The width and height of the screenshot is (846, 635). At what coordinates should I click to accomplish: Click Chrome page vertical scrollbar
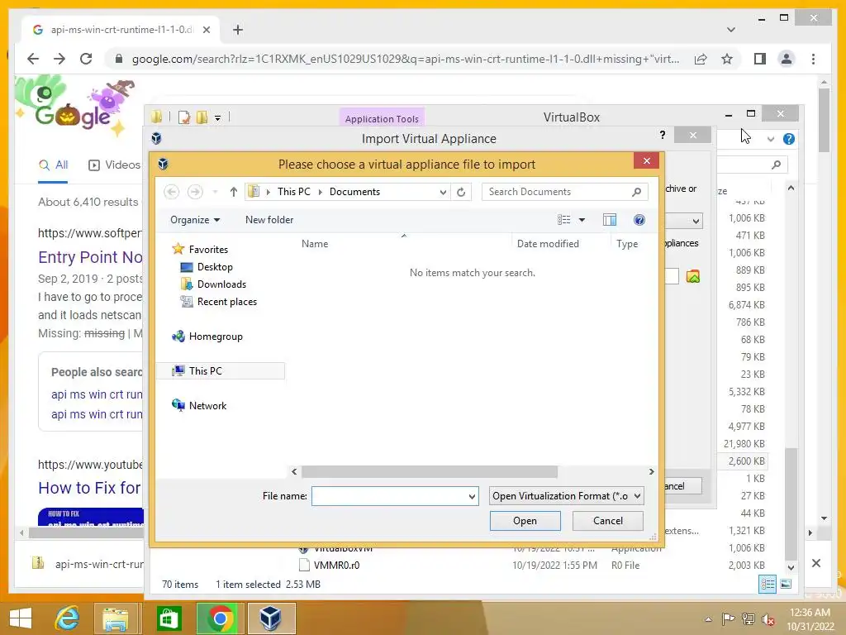pos(824,121)
